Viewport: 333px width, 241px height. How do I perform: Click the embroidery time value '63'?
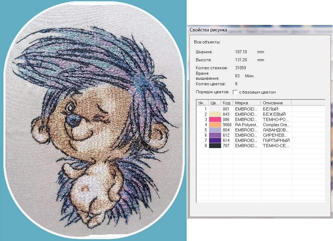click(x=237, y=76)
